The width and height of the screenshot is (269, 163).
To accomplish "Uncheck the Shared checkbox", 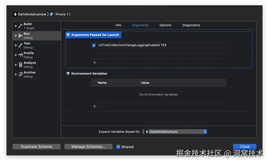I will pos(118,147).
